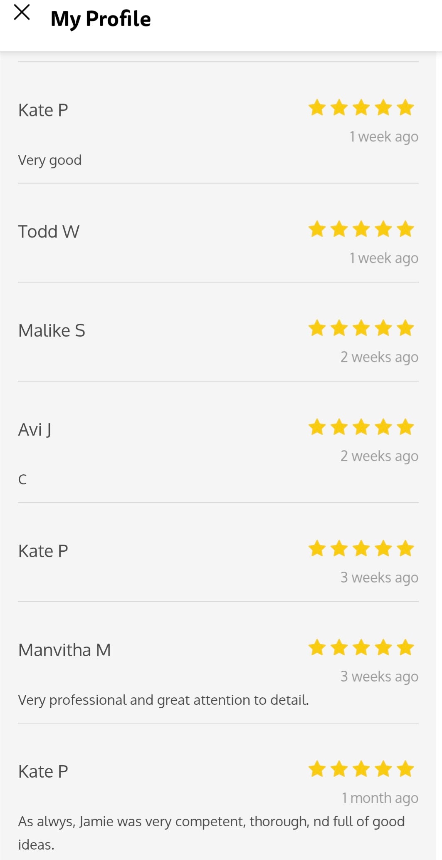Image resolution: width=442 pixels, height=860 pixels.
Task: Tap Todd W's '1 week ago' timestamp
Action: 383,258
